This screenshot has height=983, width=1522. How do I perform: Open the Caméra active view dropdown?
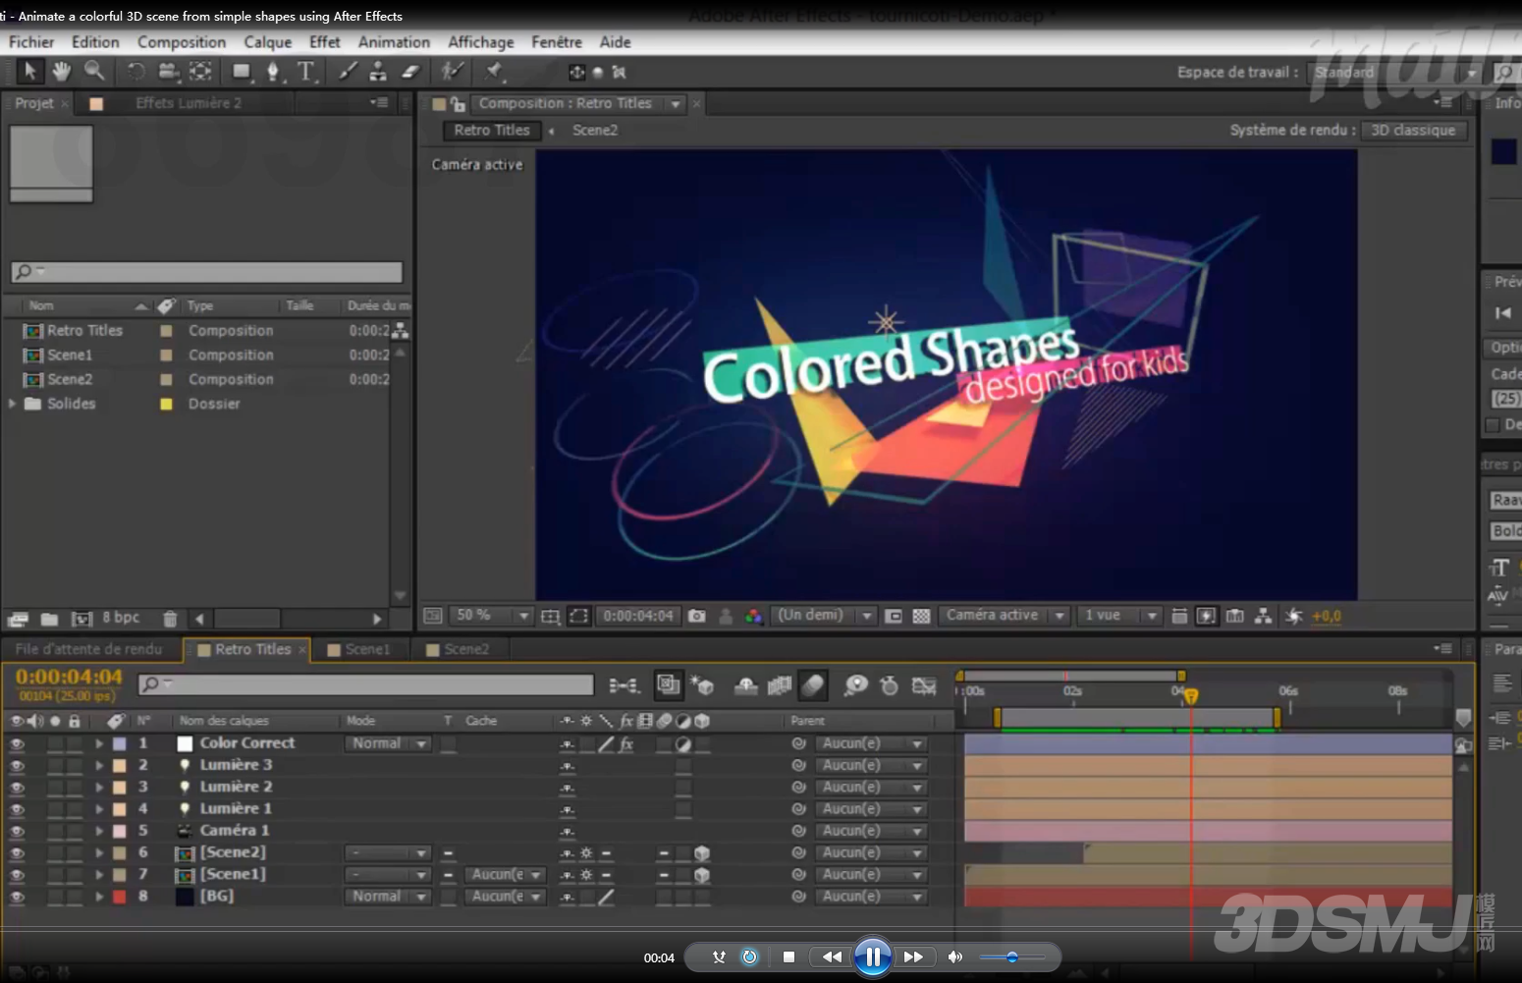point(1003,616)
